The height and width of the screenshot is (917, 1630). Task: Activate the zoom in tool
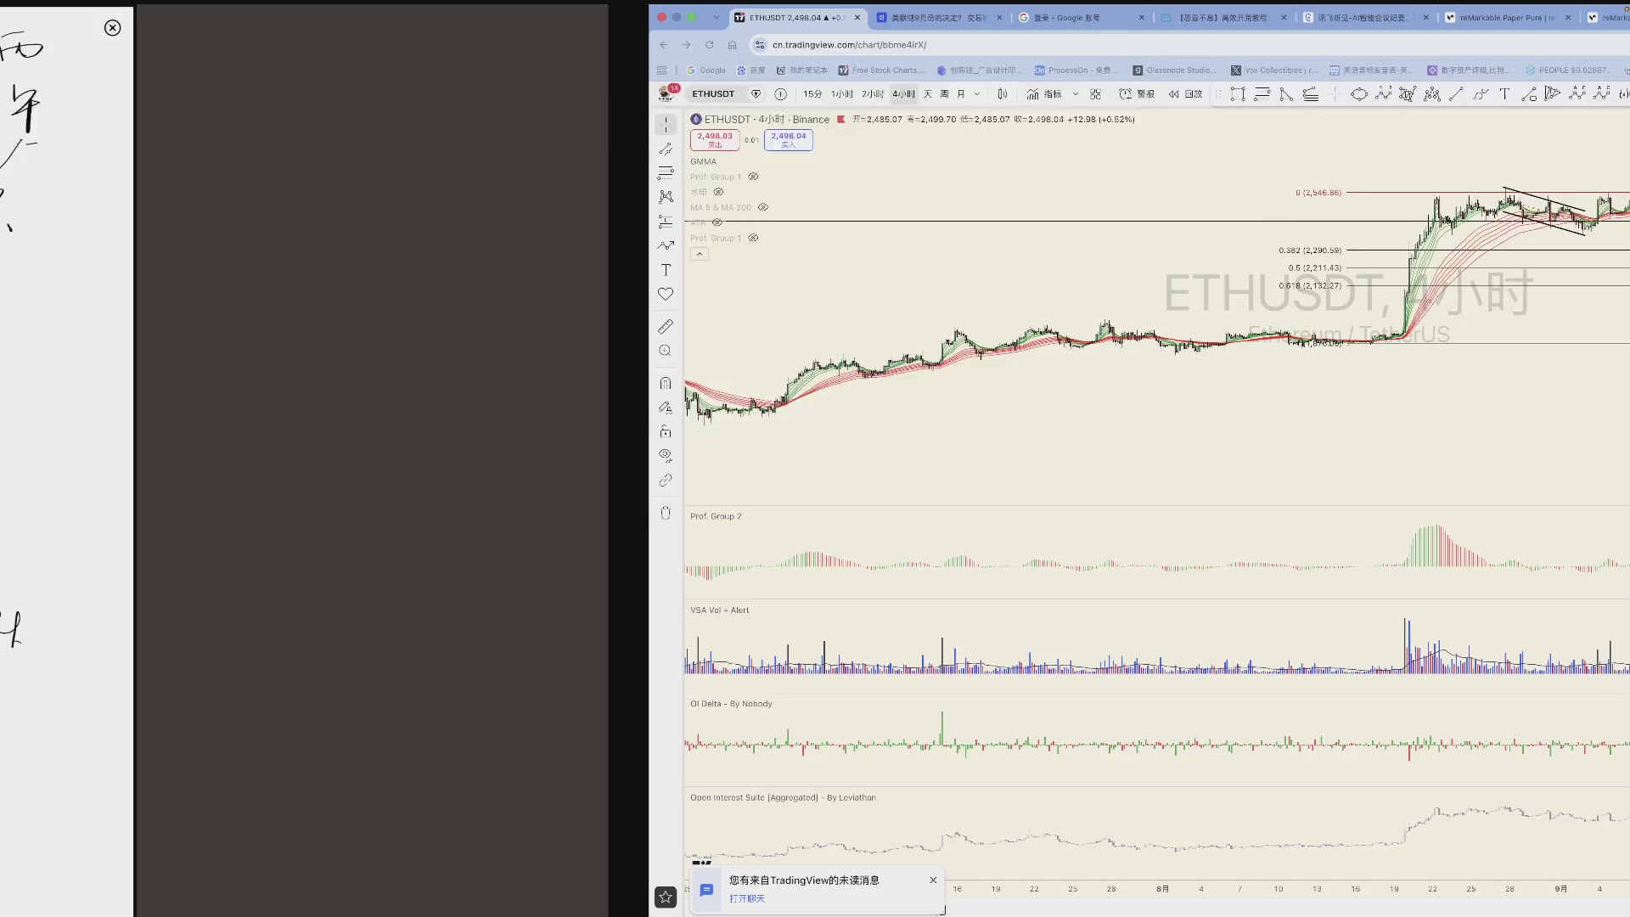click(666, 351)
